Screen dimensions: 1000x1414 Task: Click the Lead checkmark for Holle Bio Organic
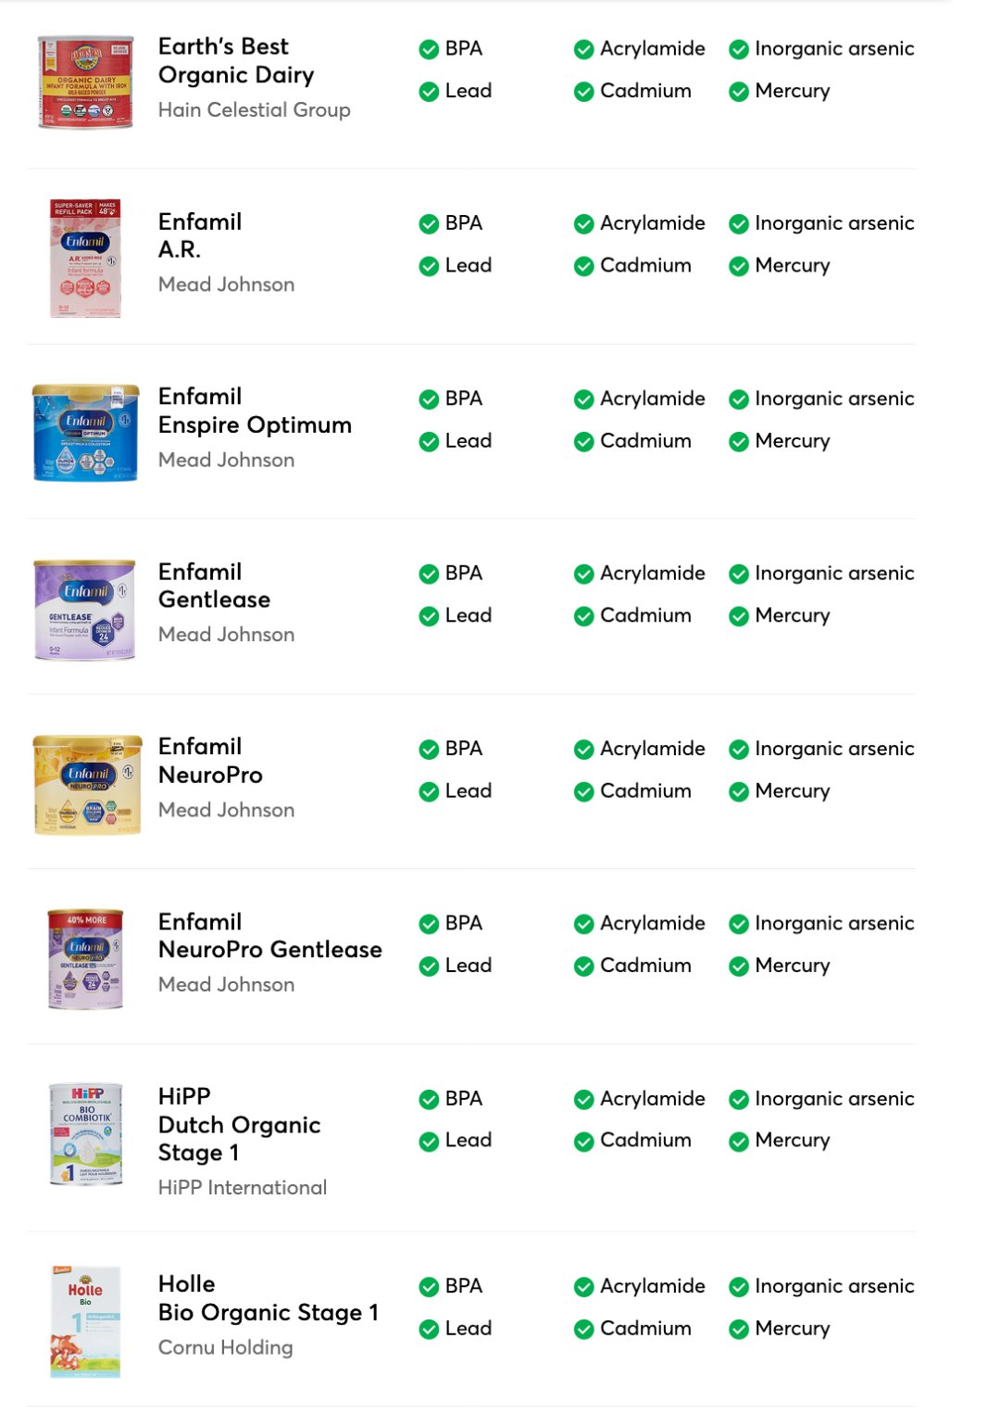click(429, 1330)
